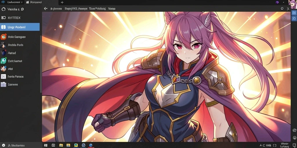This screenshot has height=148, width=297.
Task: Select the green 'Colclarnet' sidebar icon
Action: 3,61
